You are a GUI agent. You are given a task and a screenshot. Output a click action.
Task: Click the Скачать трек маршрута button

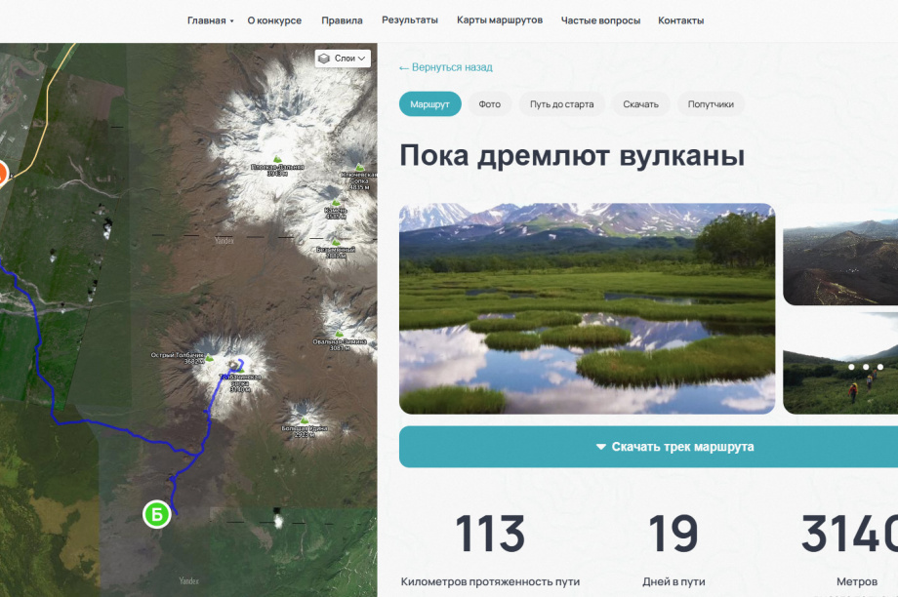coord(648,447)
